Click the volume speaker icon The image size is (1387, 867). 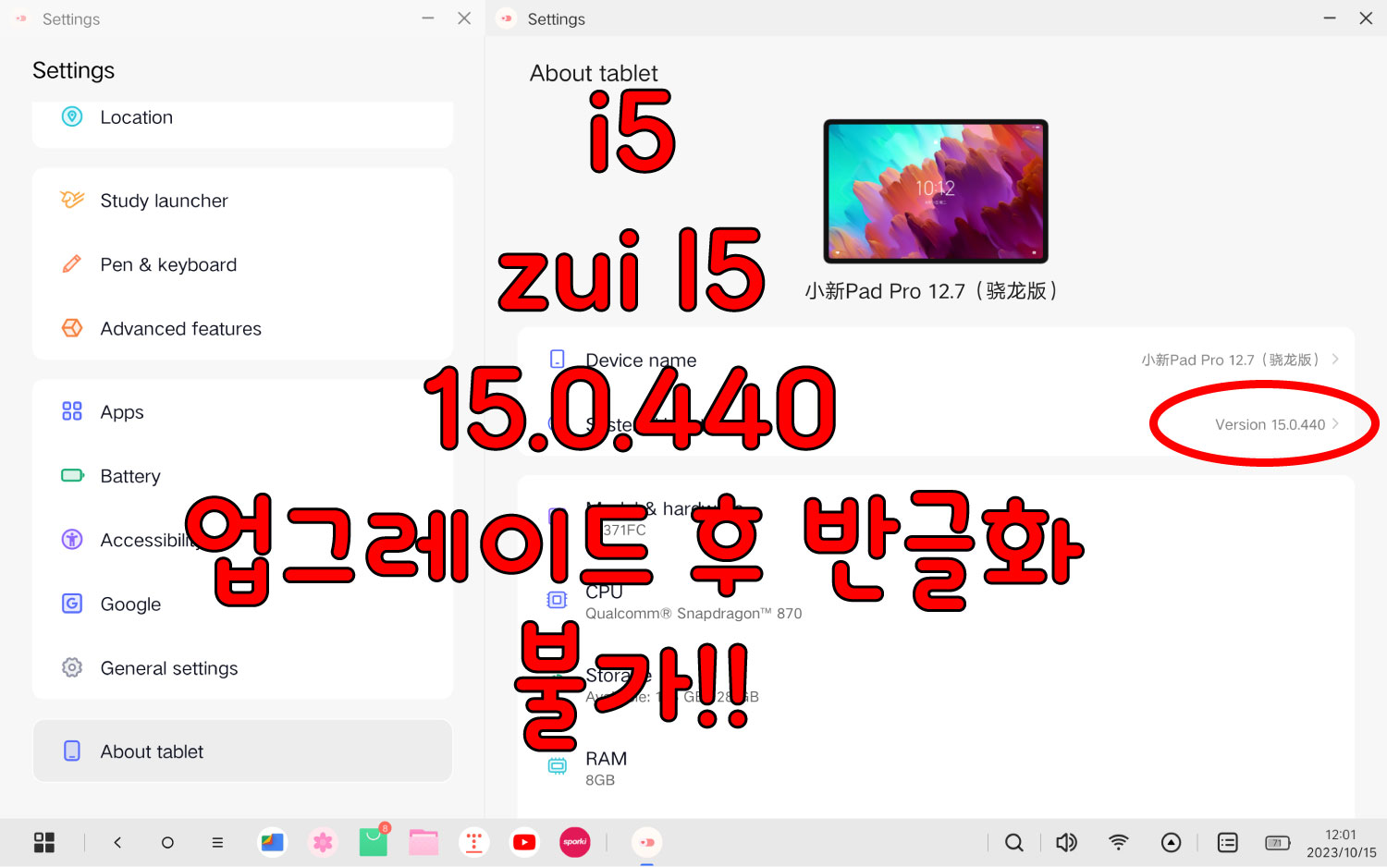click(x=1066, y=842)
